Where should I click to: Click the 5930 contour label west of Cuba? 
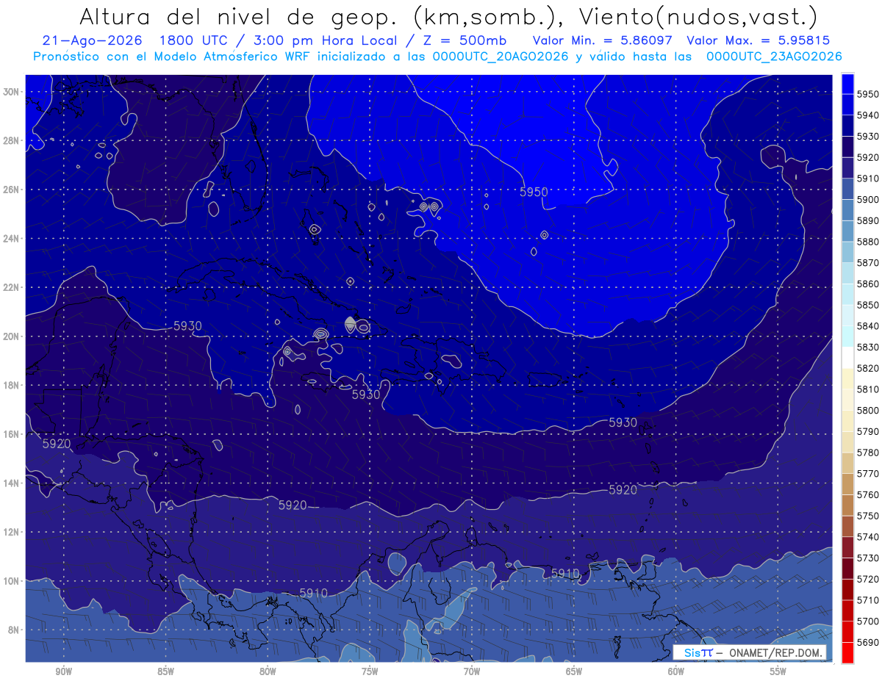(x=187, y=325)
